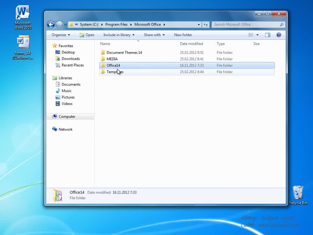Expand the arrow after Microsoft Office breadcrumb
This screenshot has width=313, height=235.
(x=164, y=24)
